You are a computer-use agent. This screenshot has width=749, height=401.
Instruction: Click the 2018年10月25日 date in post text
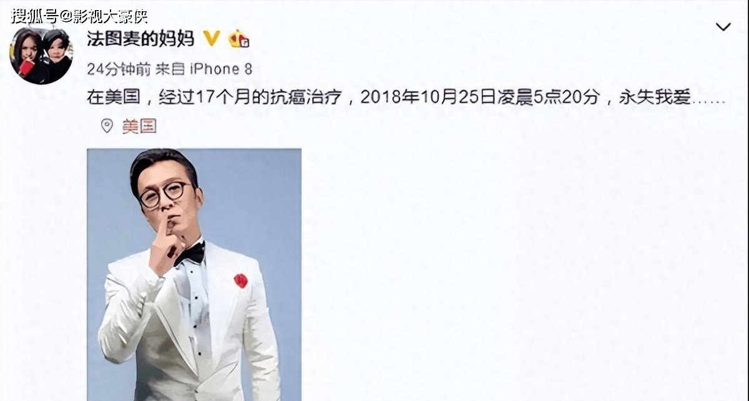pos(428,97)
